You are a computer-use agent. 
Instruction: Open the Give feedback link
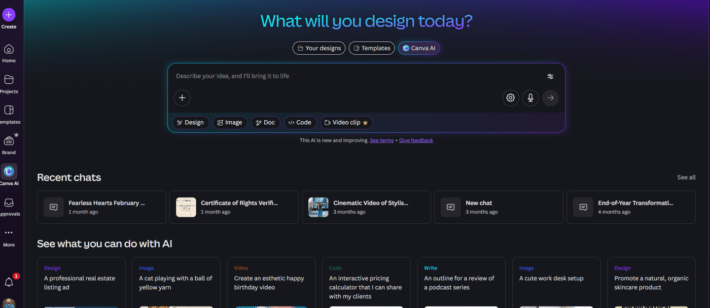point(416,140)
